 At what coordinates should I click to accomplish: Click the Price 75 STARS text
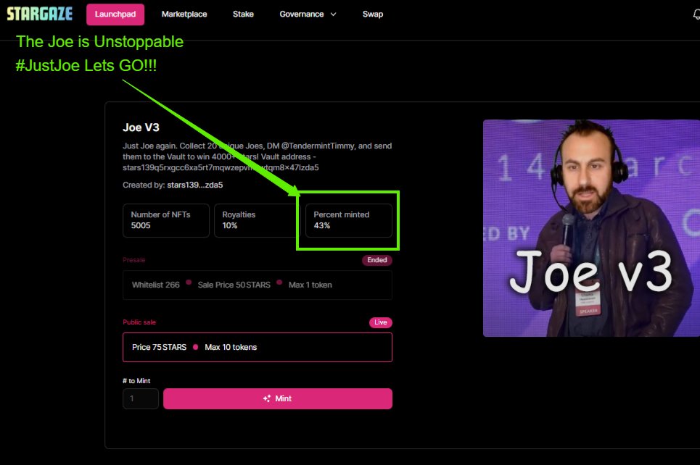coord(159,347)
